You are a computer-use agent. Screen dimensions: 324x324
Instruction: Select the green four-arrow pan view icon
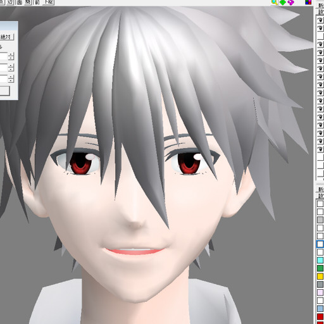pos(283,2)
